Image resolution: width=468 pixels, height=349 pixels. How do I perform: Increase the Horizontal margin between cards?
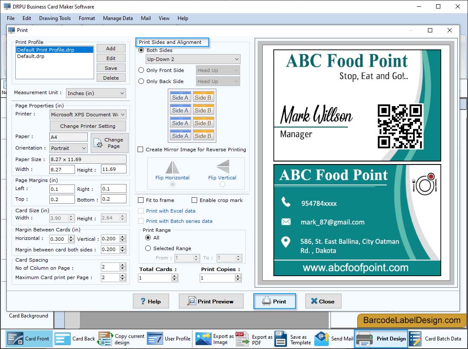coord(71,237)
